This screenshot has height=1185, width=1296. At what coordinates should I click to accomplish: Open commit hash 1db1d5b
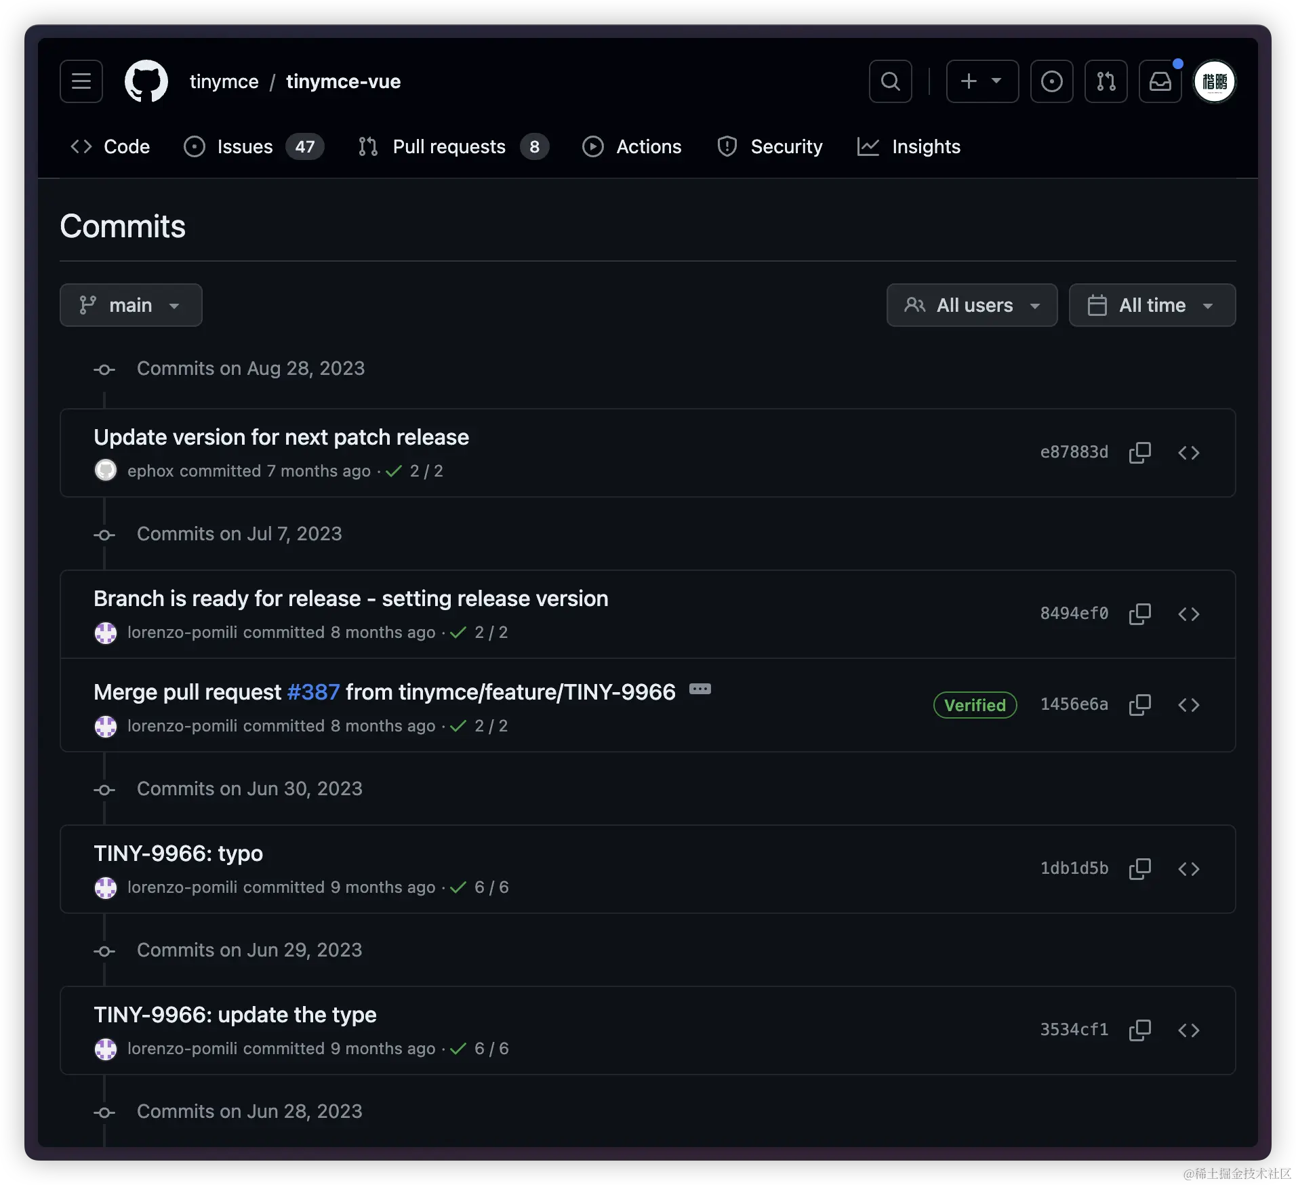tap(1074, 868)
